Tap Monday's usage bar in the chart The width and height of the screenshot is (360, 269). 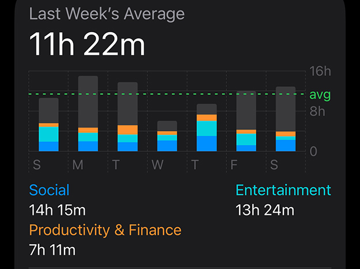pyautogui.click(x=88, y=114)
